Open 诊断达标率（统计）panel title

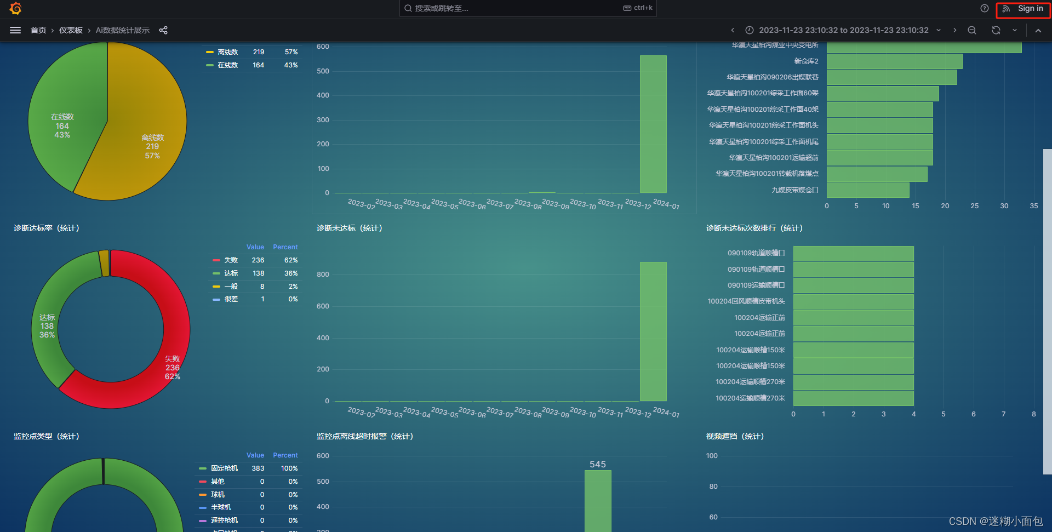point(47,228)
